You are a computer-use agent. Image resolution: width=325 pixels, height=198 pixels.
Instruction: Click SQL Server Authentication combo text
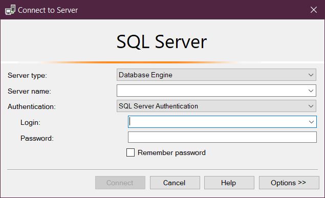point(158,106)
